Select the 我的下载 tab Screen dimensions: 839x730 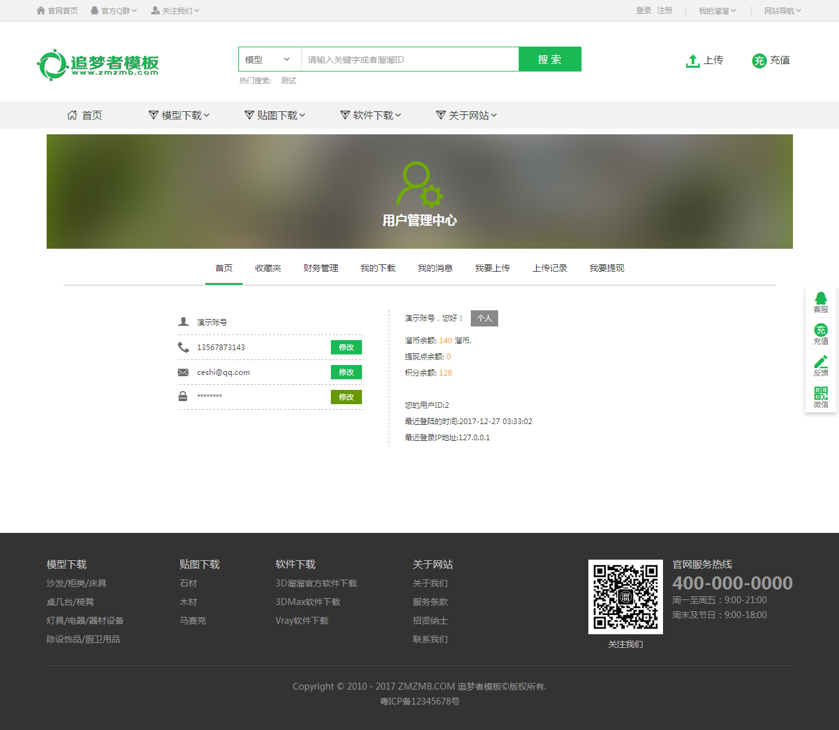(x=378, y=268)
